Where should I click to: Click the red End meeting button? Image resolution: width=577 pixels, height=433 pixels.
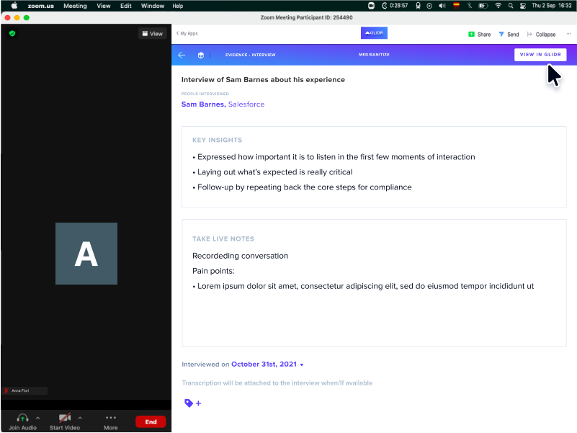pyautogui.click(x=151, y=421)
